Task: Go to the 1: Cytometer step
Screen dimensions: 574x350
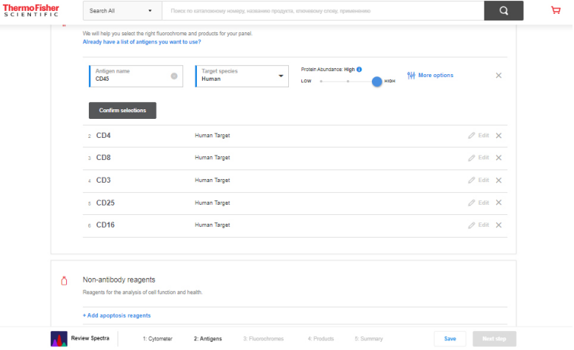Action: pyautogui.click(x=157, y=339)
